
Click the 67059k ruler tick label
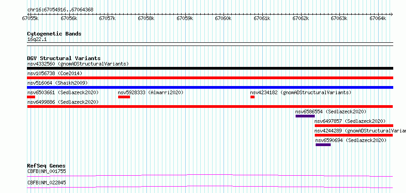[x=185, y=19]
